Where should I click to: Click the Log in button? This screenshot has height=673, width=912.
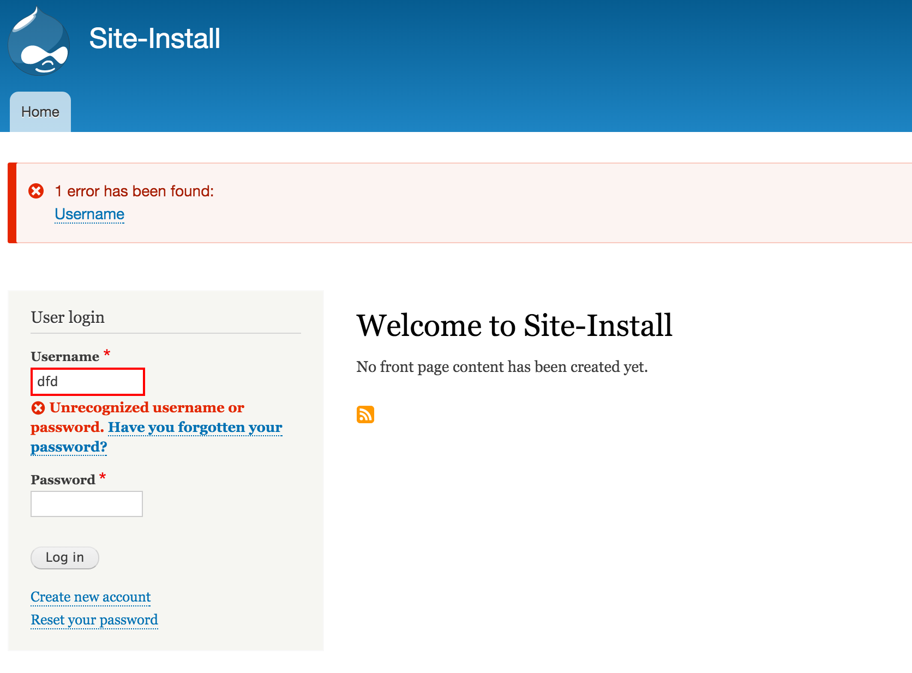click(65, 558)
